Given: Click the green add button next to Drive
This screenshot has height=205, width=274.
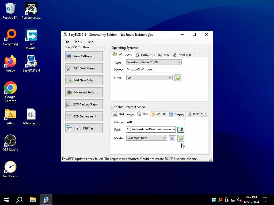Looking at the screenshot, I should (x=178, y=78).
